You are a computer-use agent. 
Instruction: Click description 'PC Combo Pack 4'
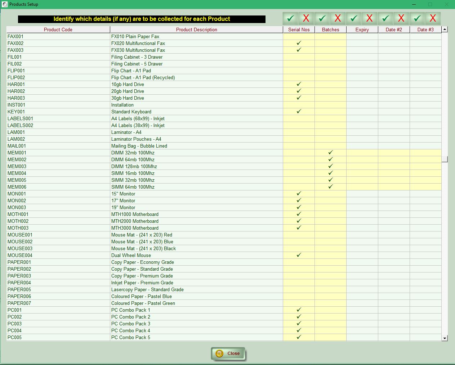(x=131, y=330)
